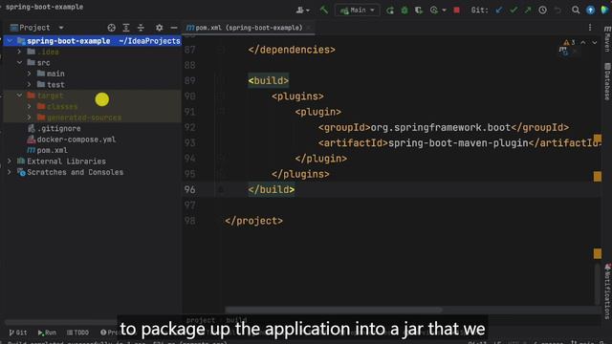Click the opening <build> tag on line 89
The height and width of the screenshot is (344, 612).
[x=269, y=80]
